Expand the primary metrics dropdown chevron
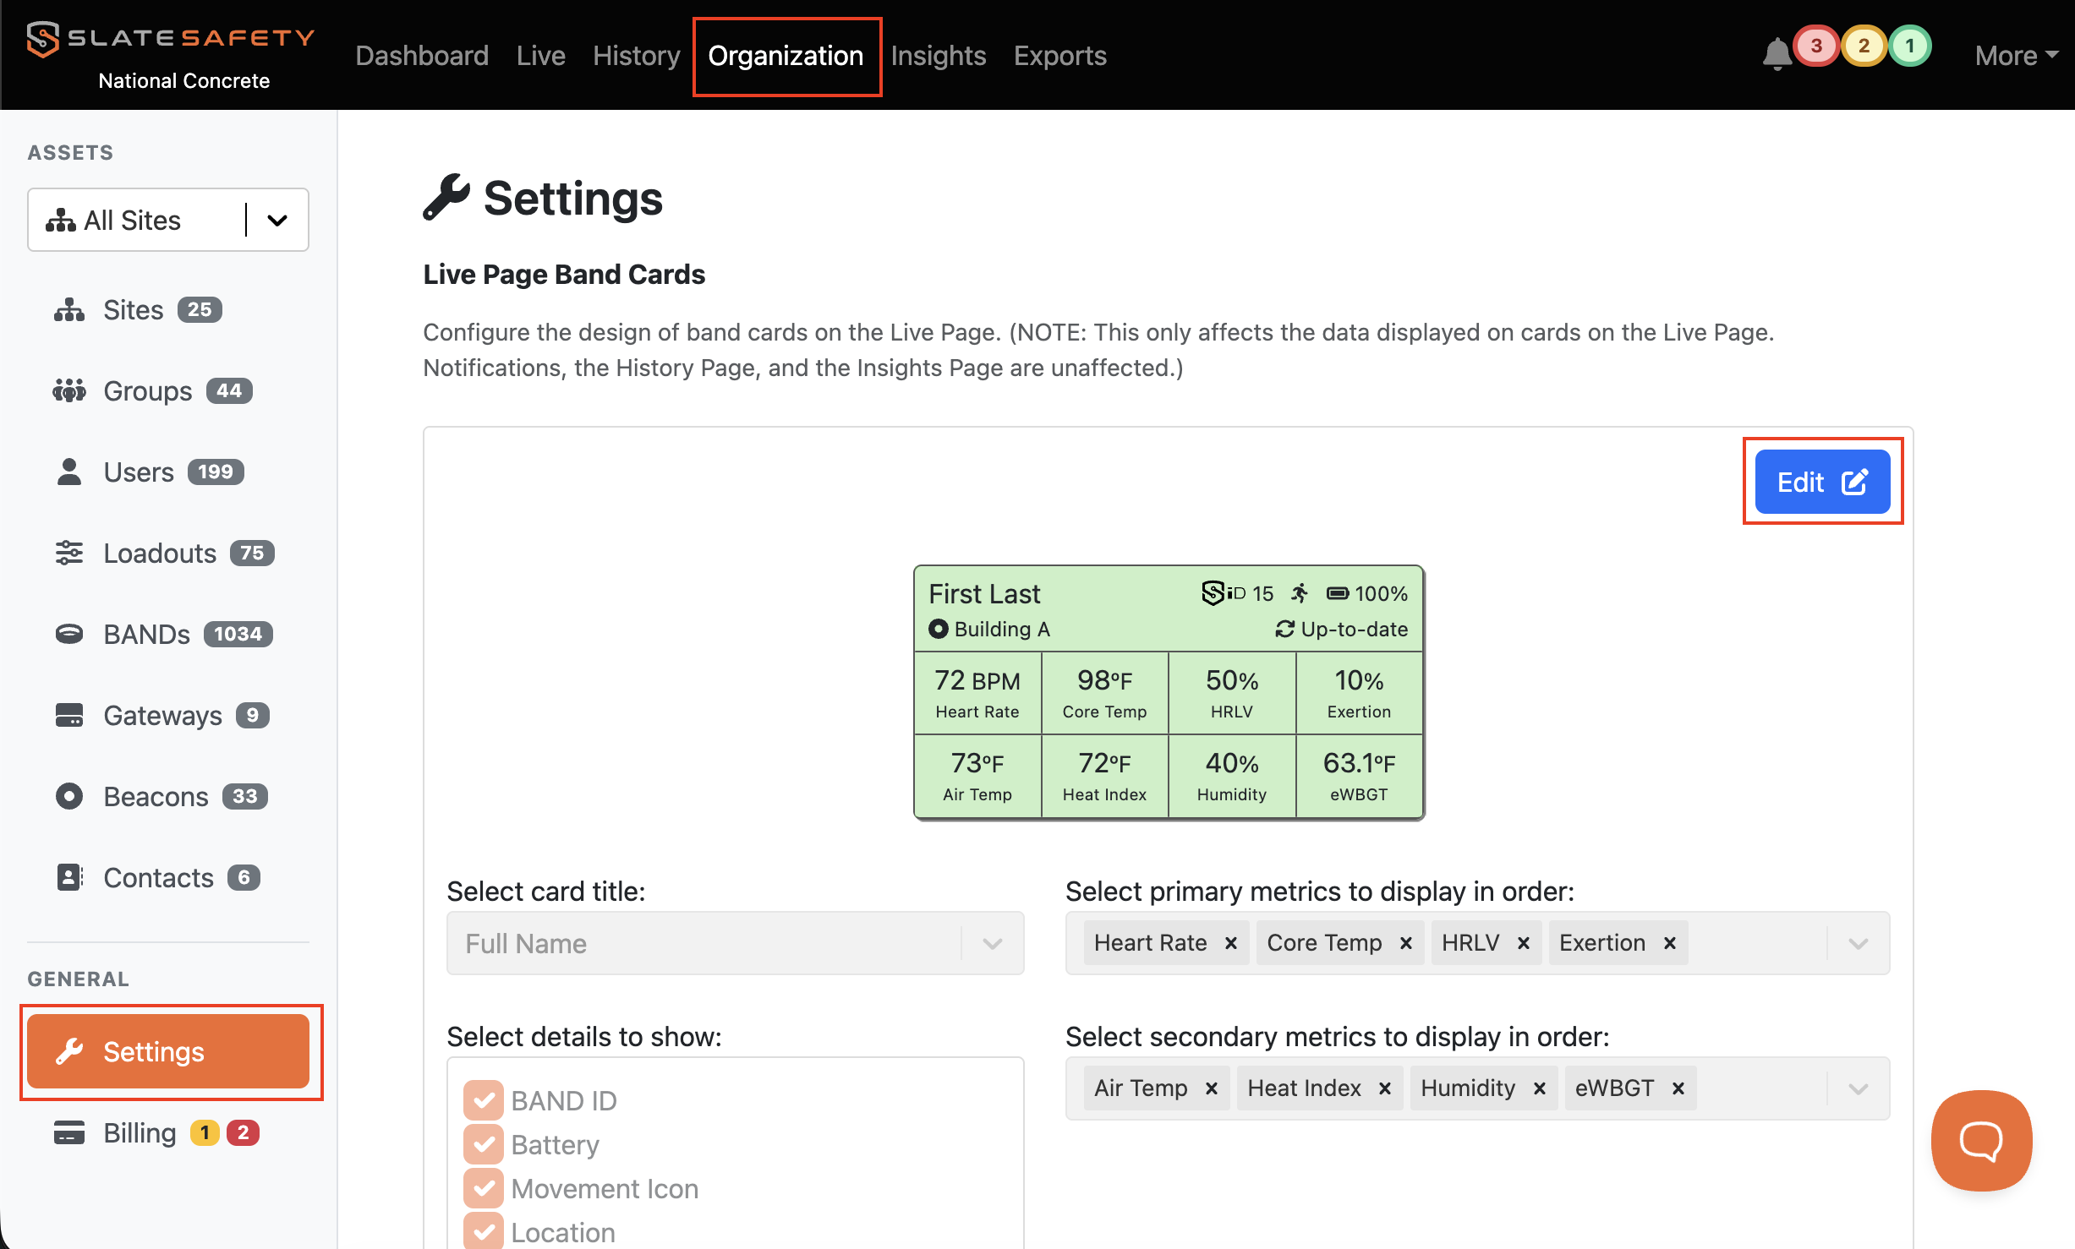This screenshot has width=2075, height=1249. click(x=1858, y=943)
